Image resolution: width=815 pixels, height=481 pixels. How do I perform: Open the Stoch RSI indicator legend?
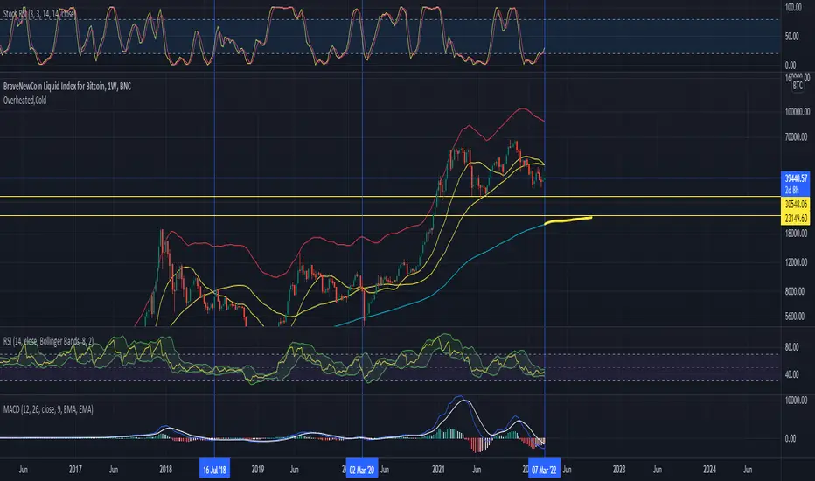click(x=39, y=14)
